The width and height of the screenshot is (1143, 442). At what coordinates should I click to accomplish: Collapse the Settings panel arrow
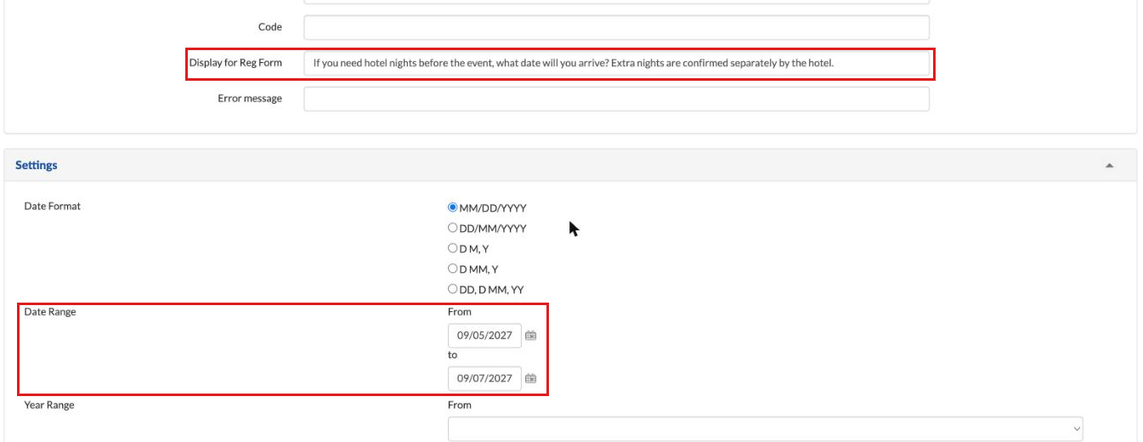tap(1109, 166)
